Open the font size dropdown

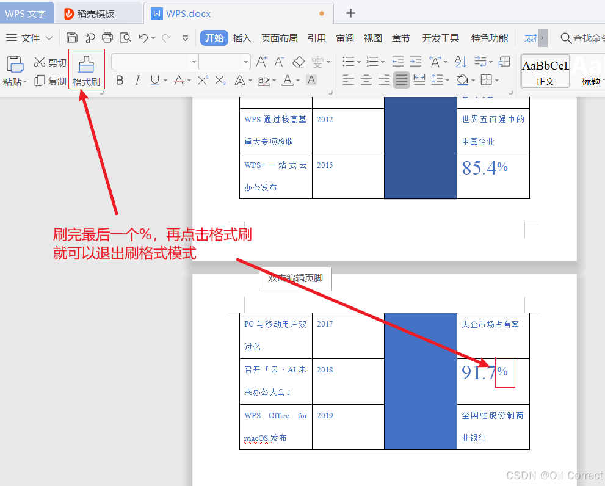point(246,62)
